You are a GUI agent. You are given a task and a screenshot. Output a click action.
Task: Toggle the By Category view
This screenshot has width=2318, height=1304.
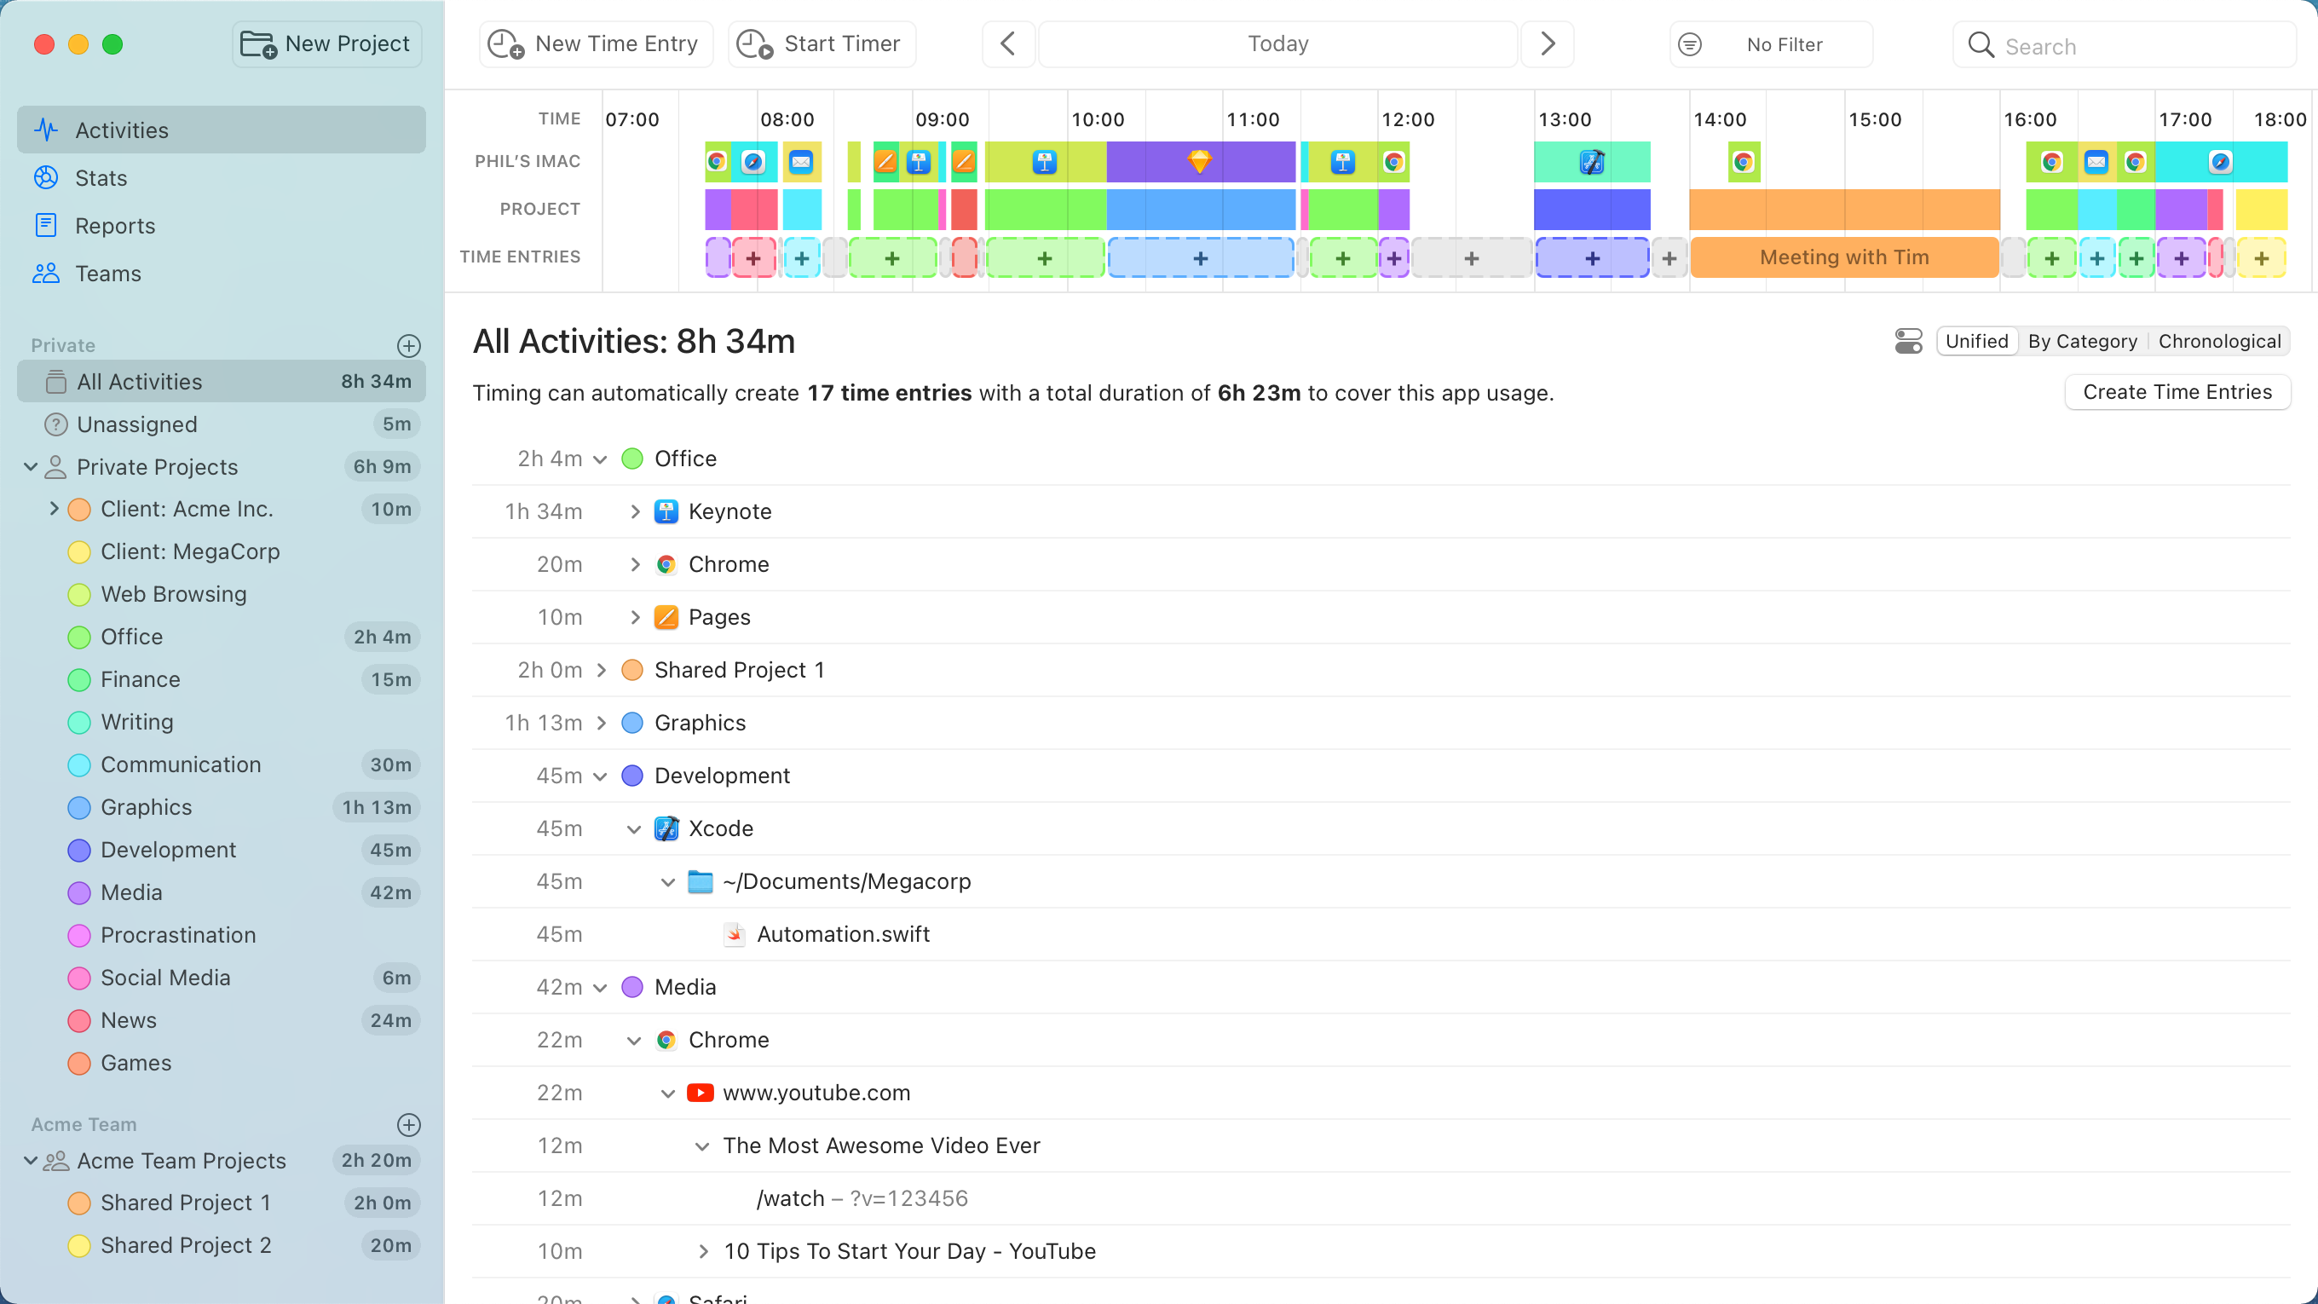tap(2084, 341)
